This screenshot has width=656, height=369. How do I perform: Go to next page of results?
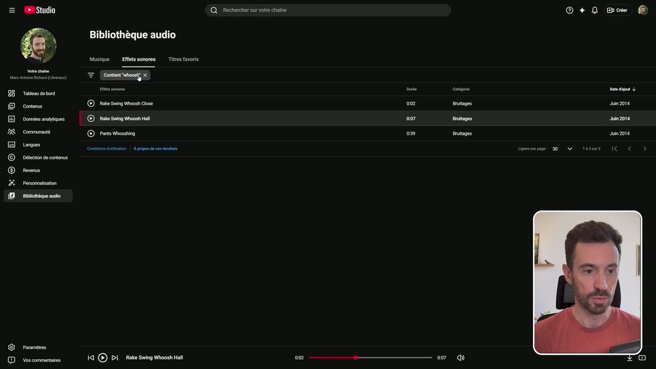645,149
